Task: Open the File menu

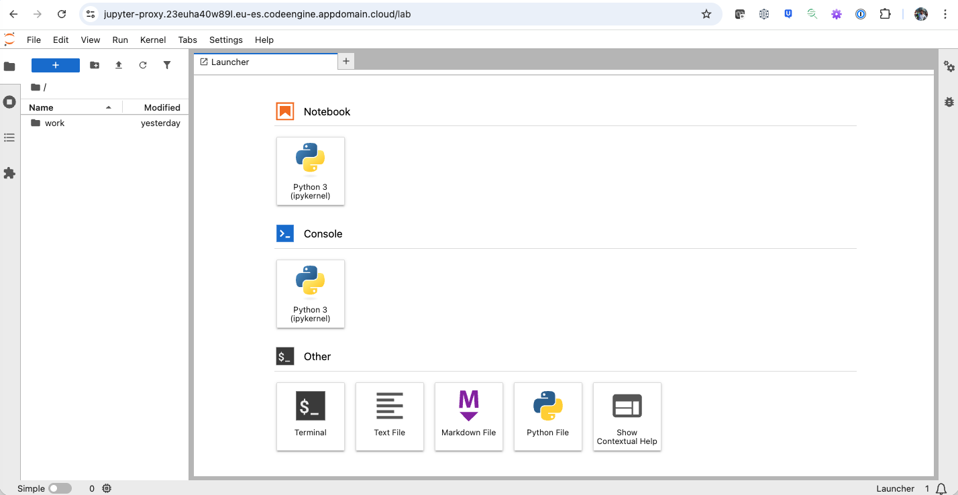Action: pos(34,40)
